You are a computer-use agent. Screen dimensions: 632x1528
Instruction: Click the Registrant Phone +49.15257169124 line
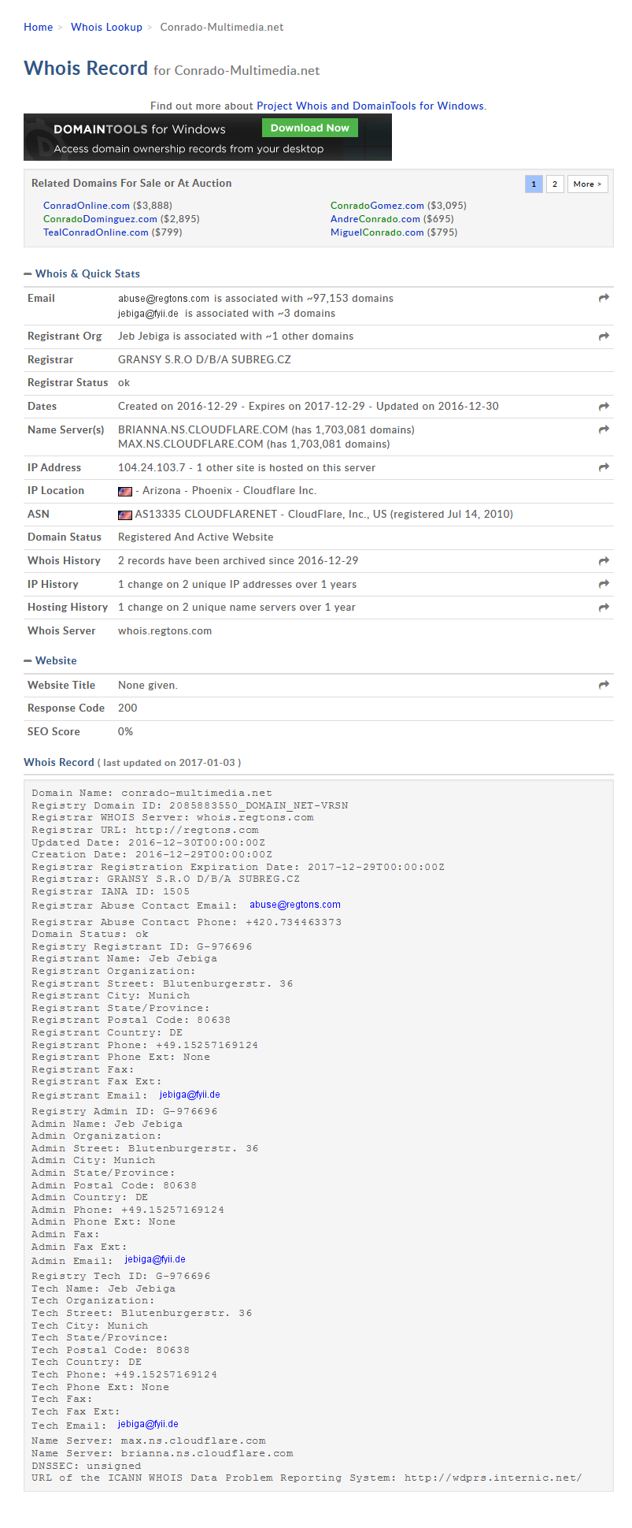(145, 1045)
